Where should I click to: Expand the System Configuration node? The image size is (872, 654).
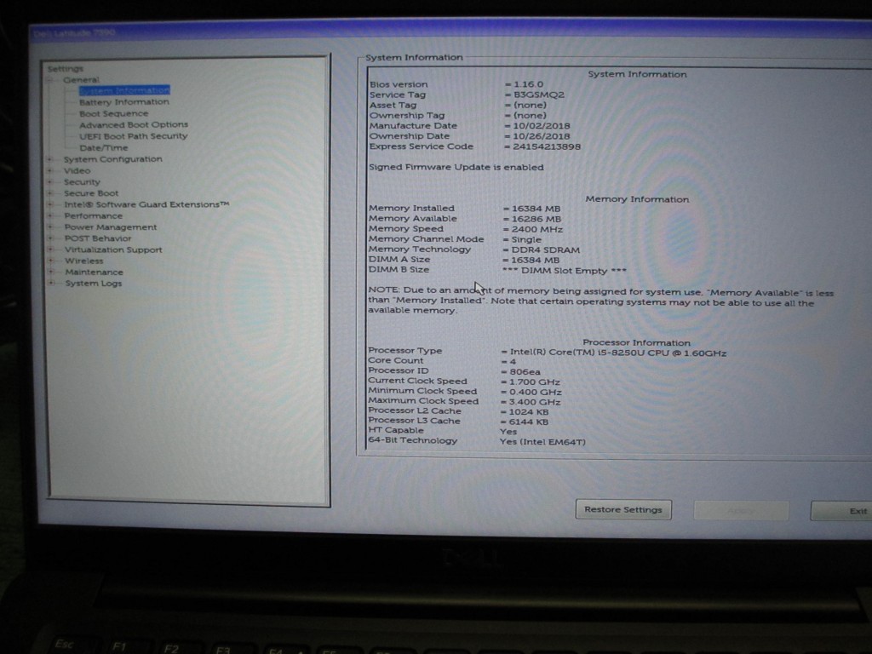point(50,159)
